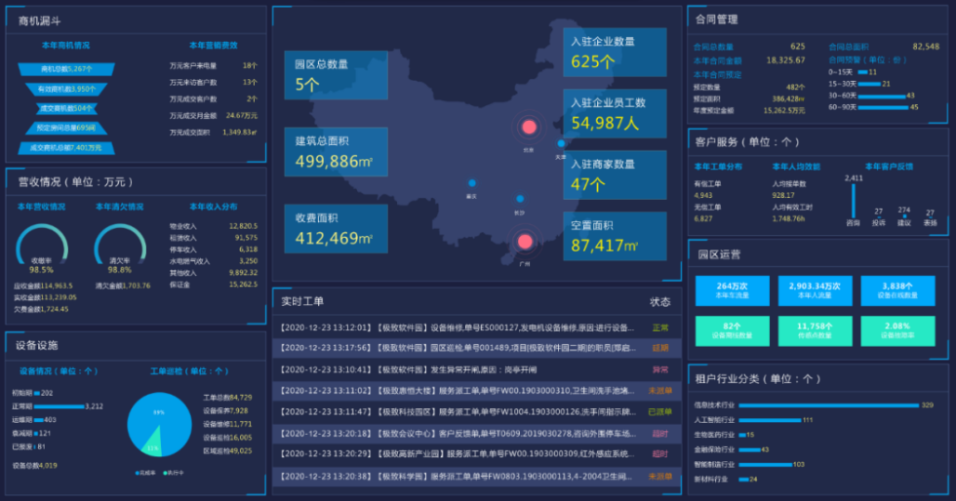
Task: Open work order logged at 13:17:56
Action: [477, 348]
